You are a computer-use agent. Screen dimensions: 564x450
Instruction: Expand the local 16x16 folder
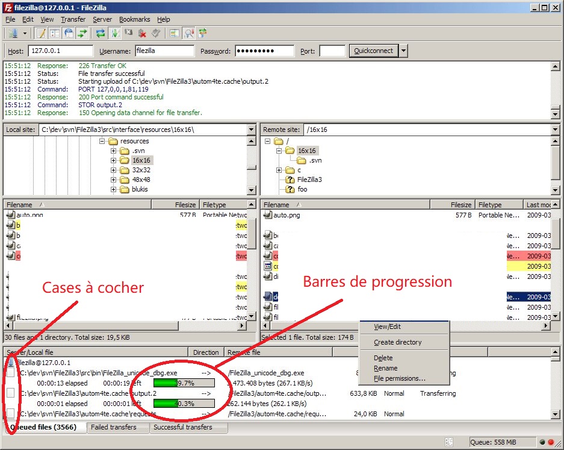pos(114,160)
